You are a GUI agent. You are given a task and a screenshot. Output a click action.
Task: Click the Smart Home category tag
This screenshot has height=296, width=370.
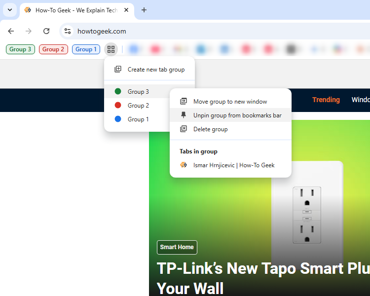coord(177,247)
